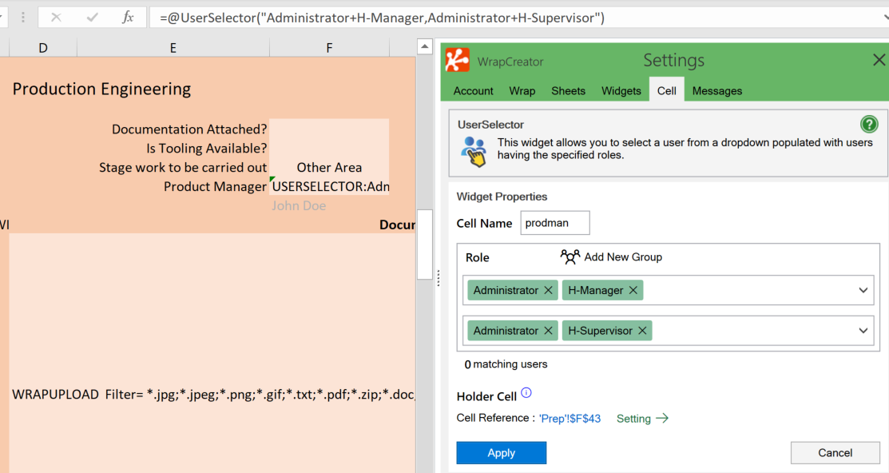Switch to the Sheets tab
The image size is (889, 473).
pos(568,90)
